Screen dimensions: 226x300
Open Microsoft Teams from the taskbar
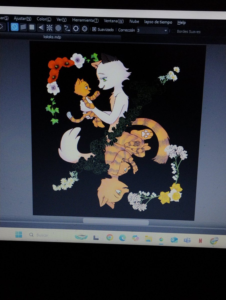point(187,240)
